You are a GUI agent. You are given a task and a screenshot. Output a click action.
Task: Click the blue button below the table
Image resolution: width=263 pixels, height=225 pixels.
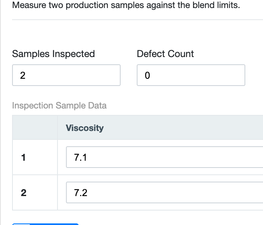coord(45,224)
